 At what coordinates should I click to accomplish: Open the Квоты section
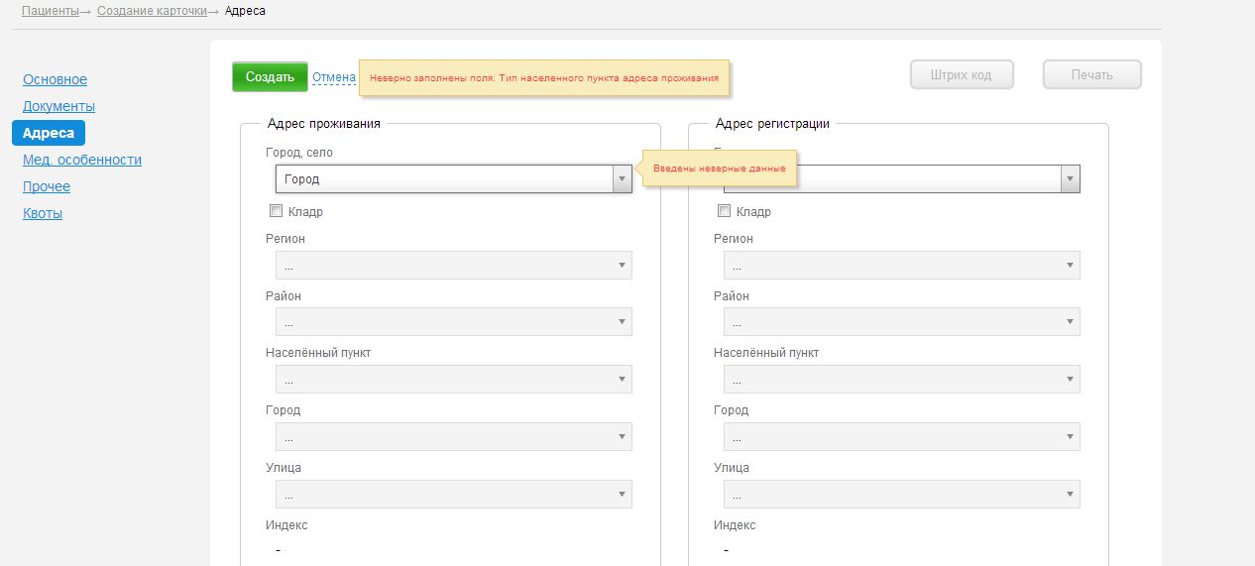pos(43,213)
